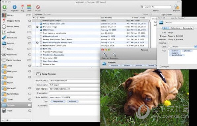Open the Label dropdown set to None
The width and height of the screenshot is (197, 126).
182,47
